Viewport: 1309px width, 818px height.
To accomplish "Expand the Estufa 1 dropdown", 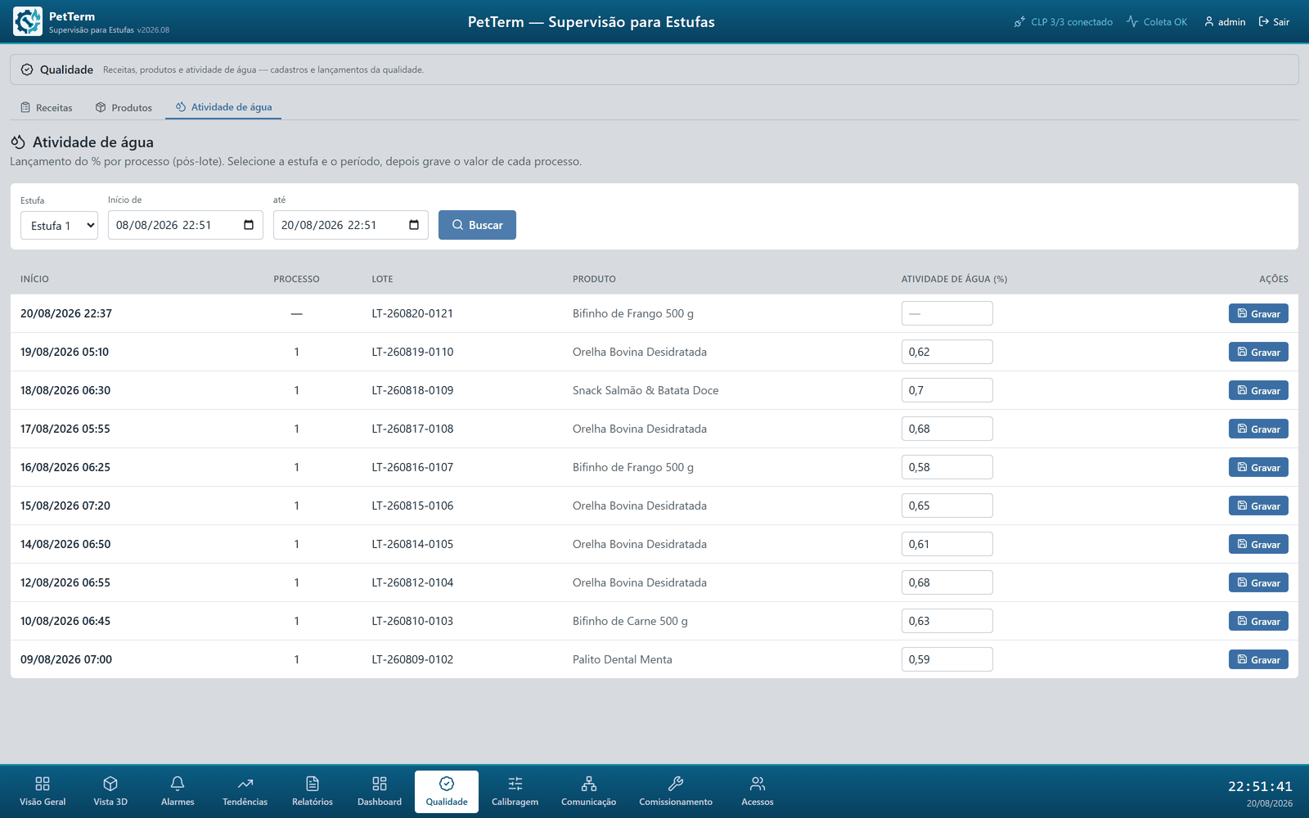I will coord(59,225).
